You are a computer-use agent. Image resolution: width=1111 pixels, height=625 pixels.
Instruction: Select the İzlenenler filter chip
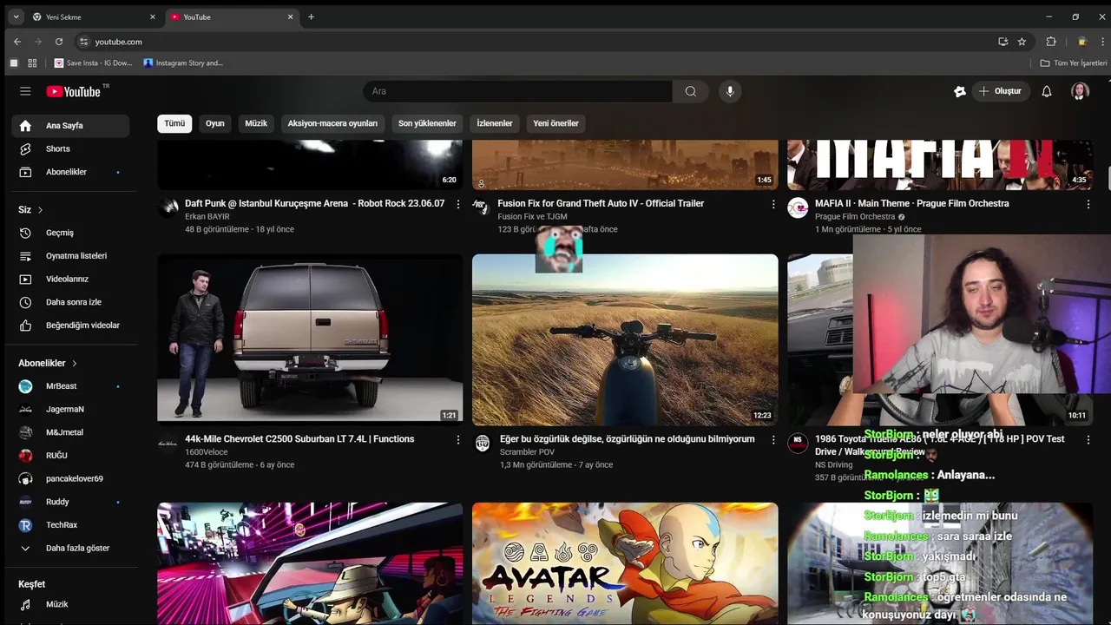click(x=495, y=123)
